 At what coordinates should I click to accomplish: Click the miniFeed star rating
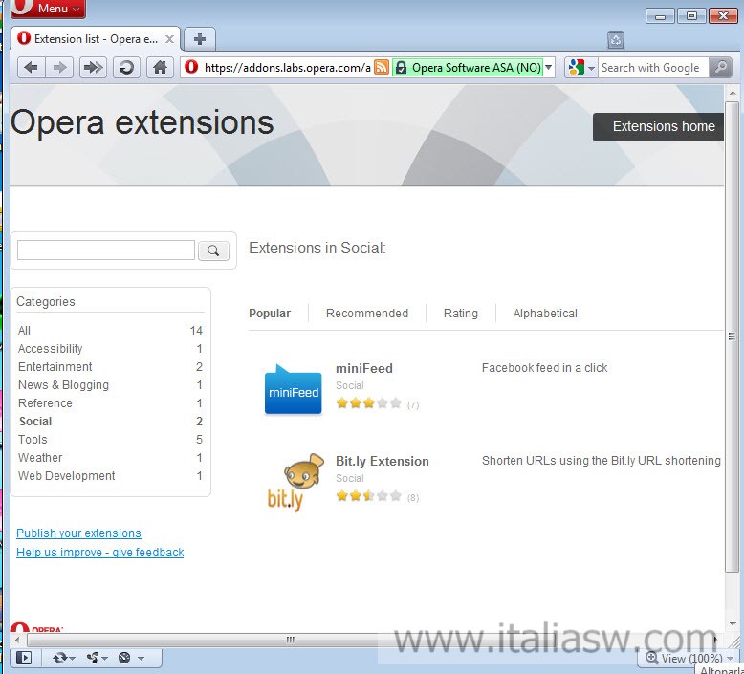pyautogui.click(x=369, y=403)
